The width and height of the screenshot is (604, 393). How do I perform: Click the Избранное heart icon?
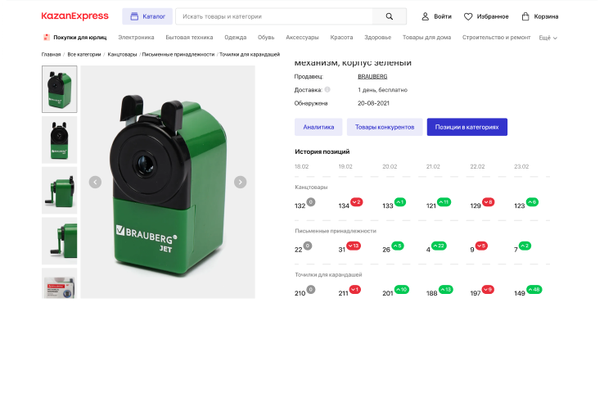tap(468, 16)
